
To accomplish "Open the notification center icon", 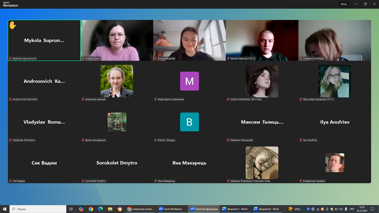I will coord(373,209).
